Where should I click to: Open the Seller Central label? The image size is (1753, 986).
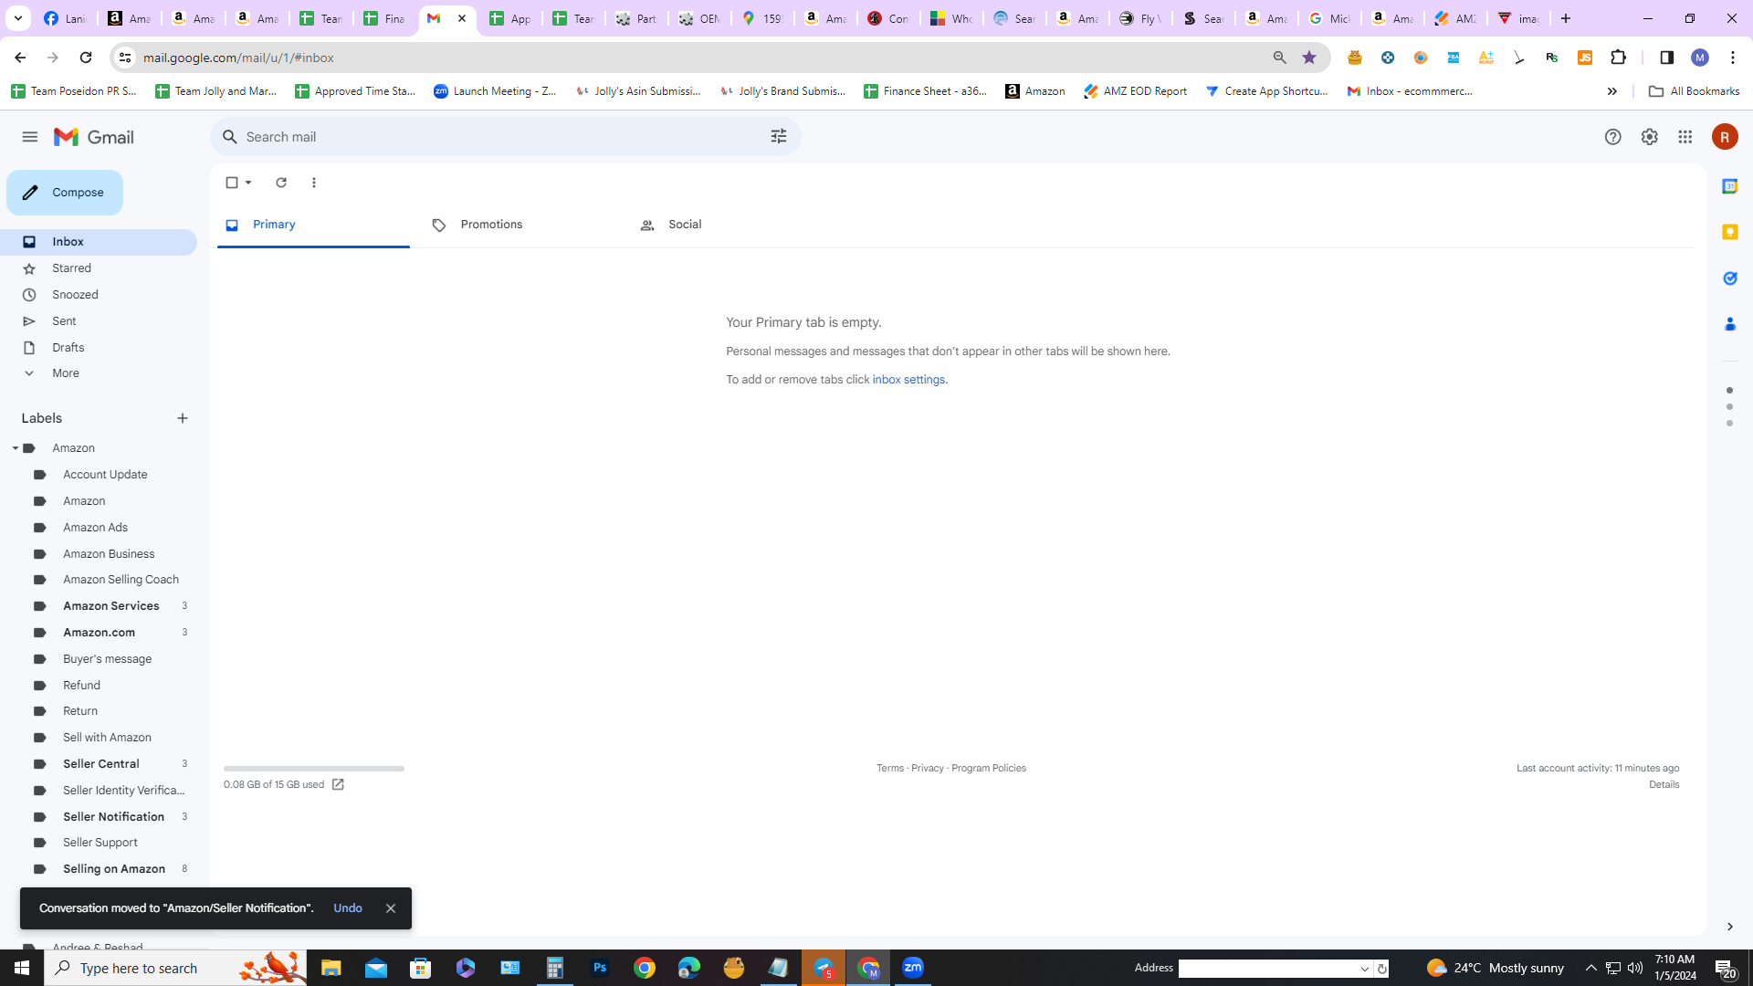pos(100,764)
